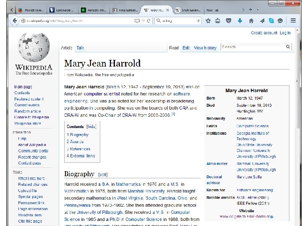This screenshot has height=226, width=302.
Task: Select the Article tab
Action: click(x=67, y=48)
